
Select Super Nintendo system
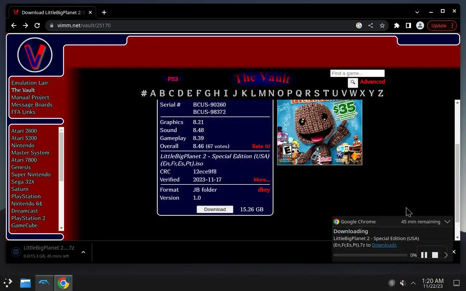point(31,175)
